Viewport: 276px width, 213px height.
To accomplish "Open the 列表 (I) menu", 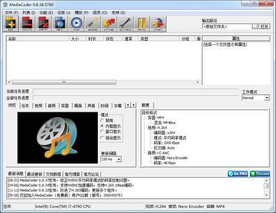I will [28, 12].
